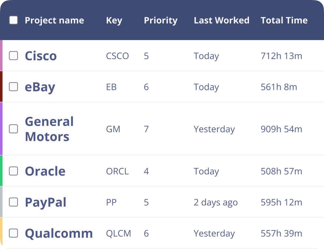Image resolution: width=324 pixels, height=249 pixels.
Task: Sort by Project name column header
Action: tap(54, 21)
